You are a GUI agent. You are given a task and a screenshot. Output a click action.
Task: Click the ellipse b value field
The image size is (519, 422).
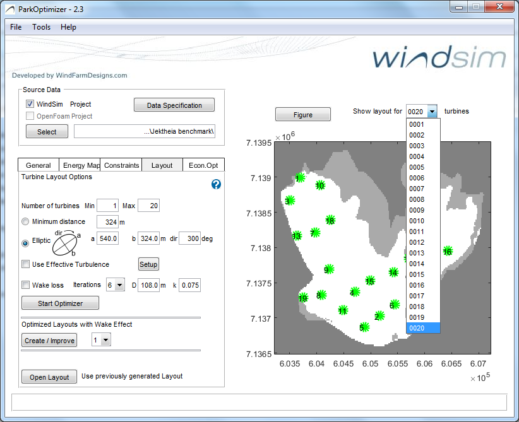pyautogui.click(x=148, y=238)
